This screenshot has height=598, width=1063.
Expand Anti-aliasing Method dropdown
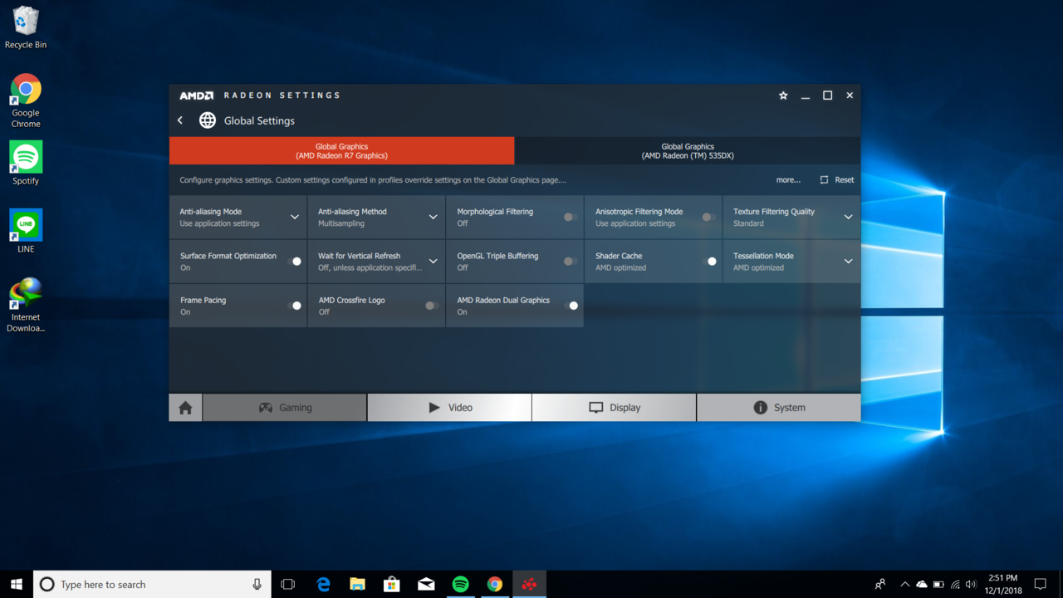433,218
